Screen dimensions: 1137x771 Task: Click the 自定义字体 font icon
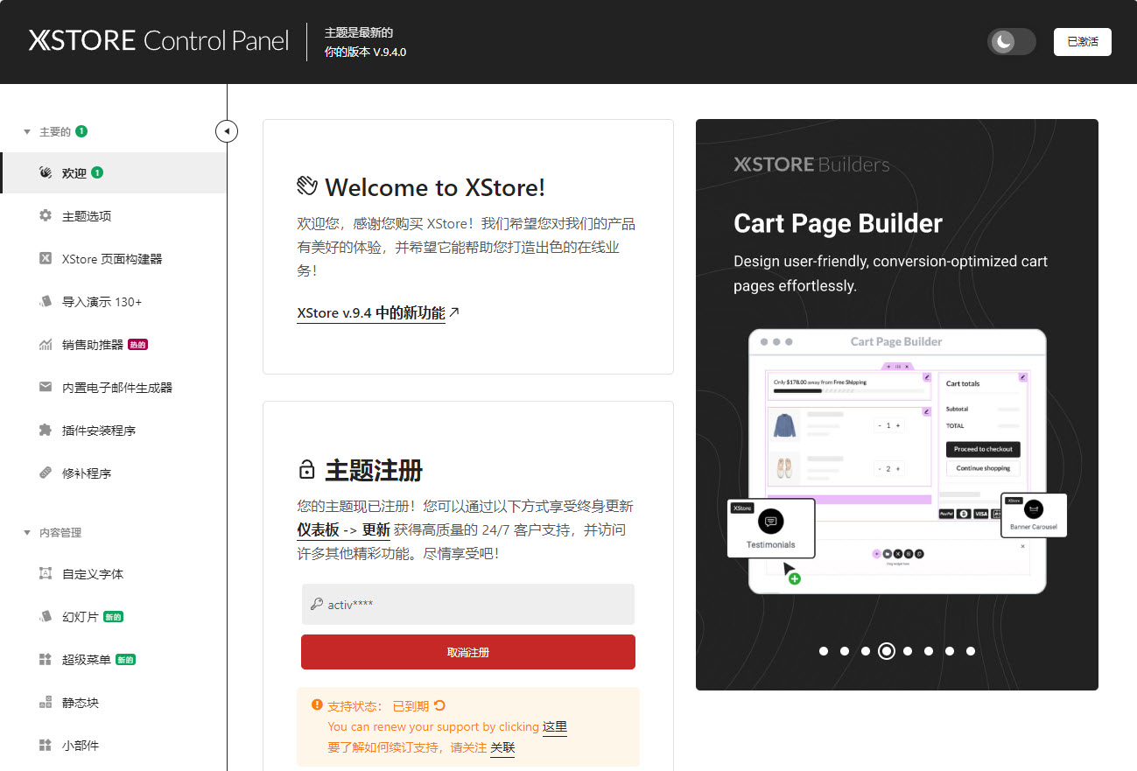click(46, 573)
